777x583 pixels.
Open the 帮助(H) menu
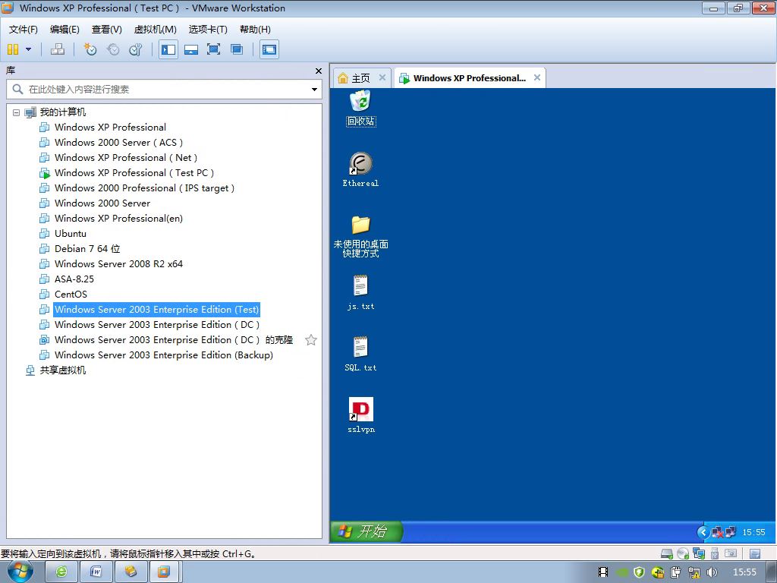[x=255, y=30]
